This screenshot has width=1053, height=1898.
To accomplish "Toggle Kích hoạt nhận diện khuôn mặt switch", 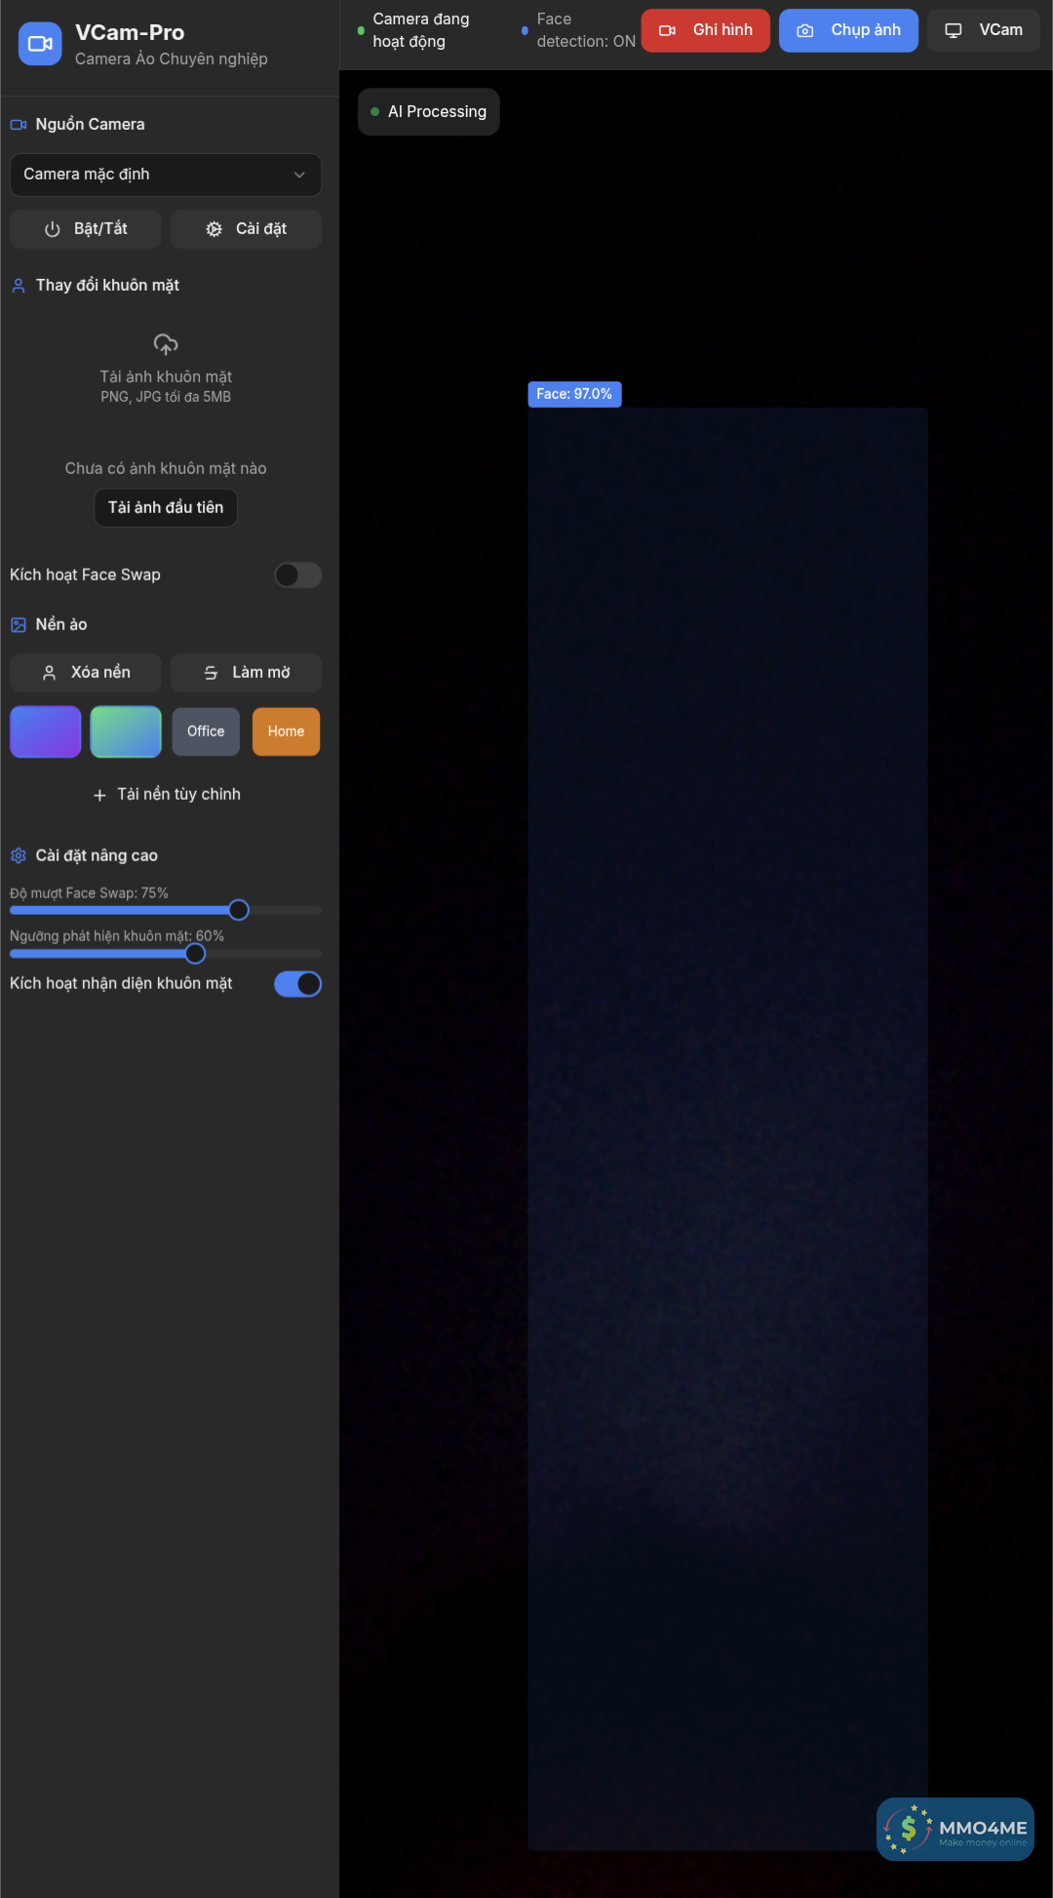I will point(297,984).
